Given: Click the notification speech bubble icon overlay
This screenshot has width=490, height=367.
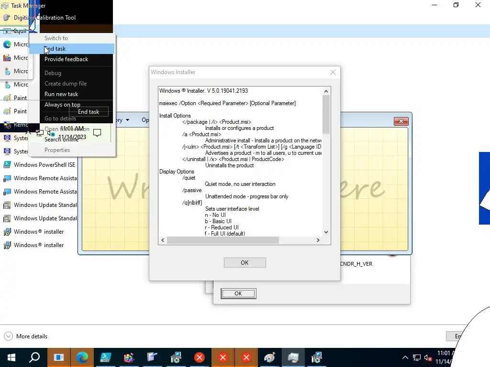Looking at the screenshot, I should (x=97, y=133).
